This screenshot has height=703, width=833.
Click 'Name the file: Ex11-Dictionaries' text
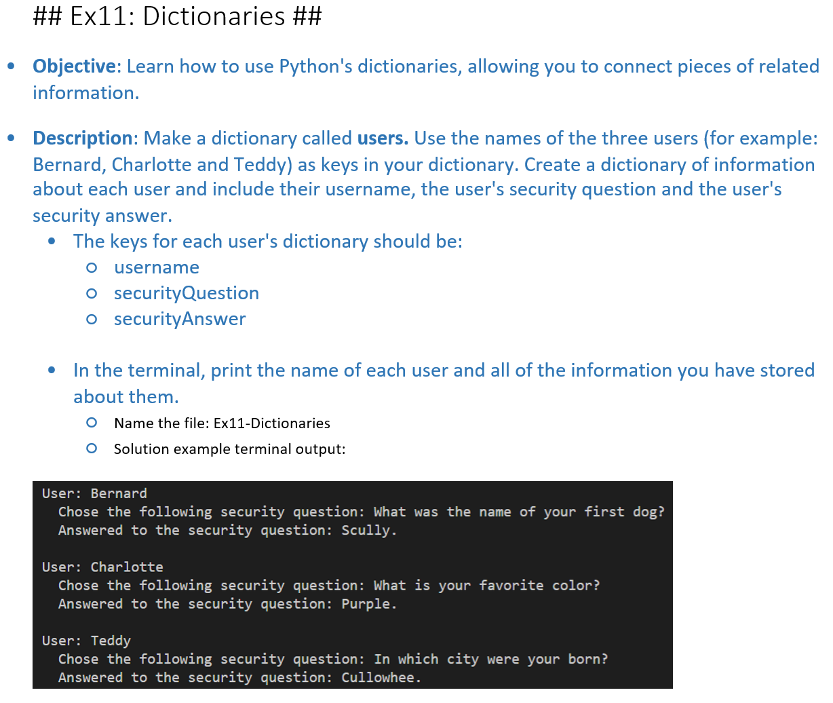pos(222,423)
